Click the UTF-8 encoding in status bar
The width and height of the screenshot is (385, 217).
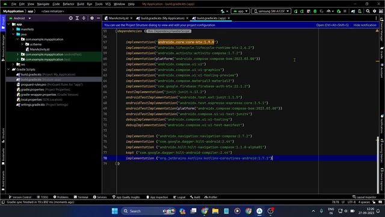point(351,203)
